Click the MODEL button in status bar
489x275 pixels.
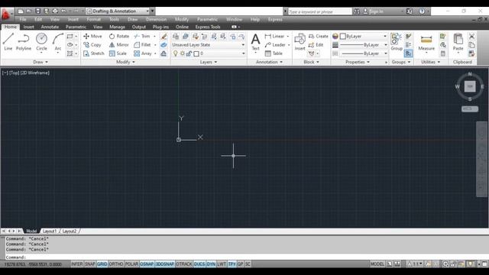point(377,264)
